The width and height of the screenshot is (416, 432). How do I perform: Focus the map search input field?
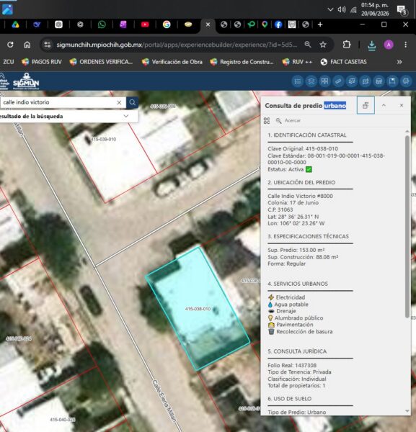pos(58,102)
